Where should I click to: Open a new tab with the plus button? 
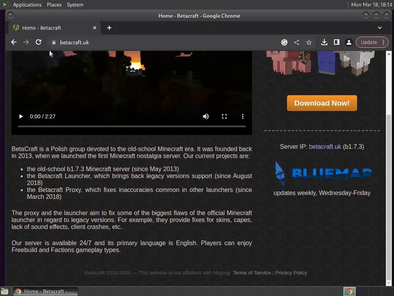coord(109,28)
